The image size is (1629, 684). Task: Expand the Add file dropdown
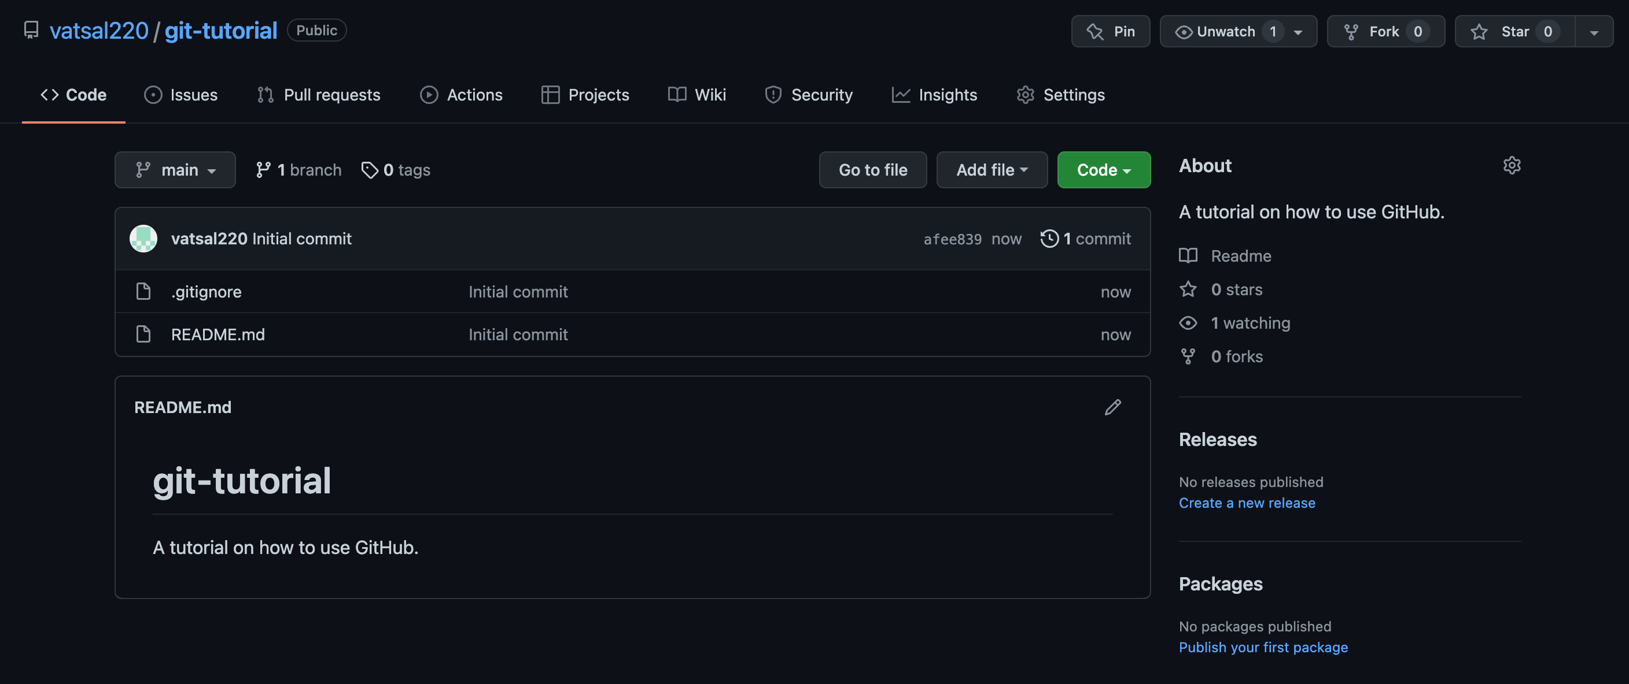[992, 170]
